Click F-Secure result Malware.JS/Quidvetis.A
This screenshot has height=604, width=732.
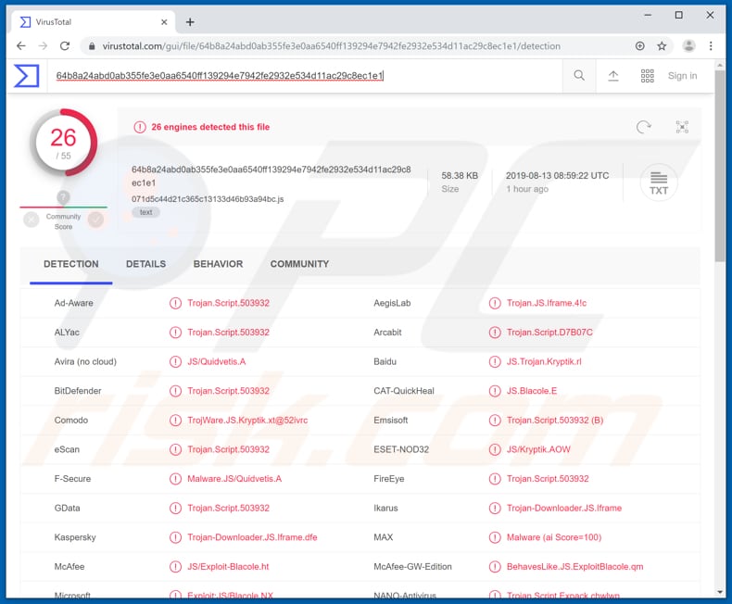234,478
